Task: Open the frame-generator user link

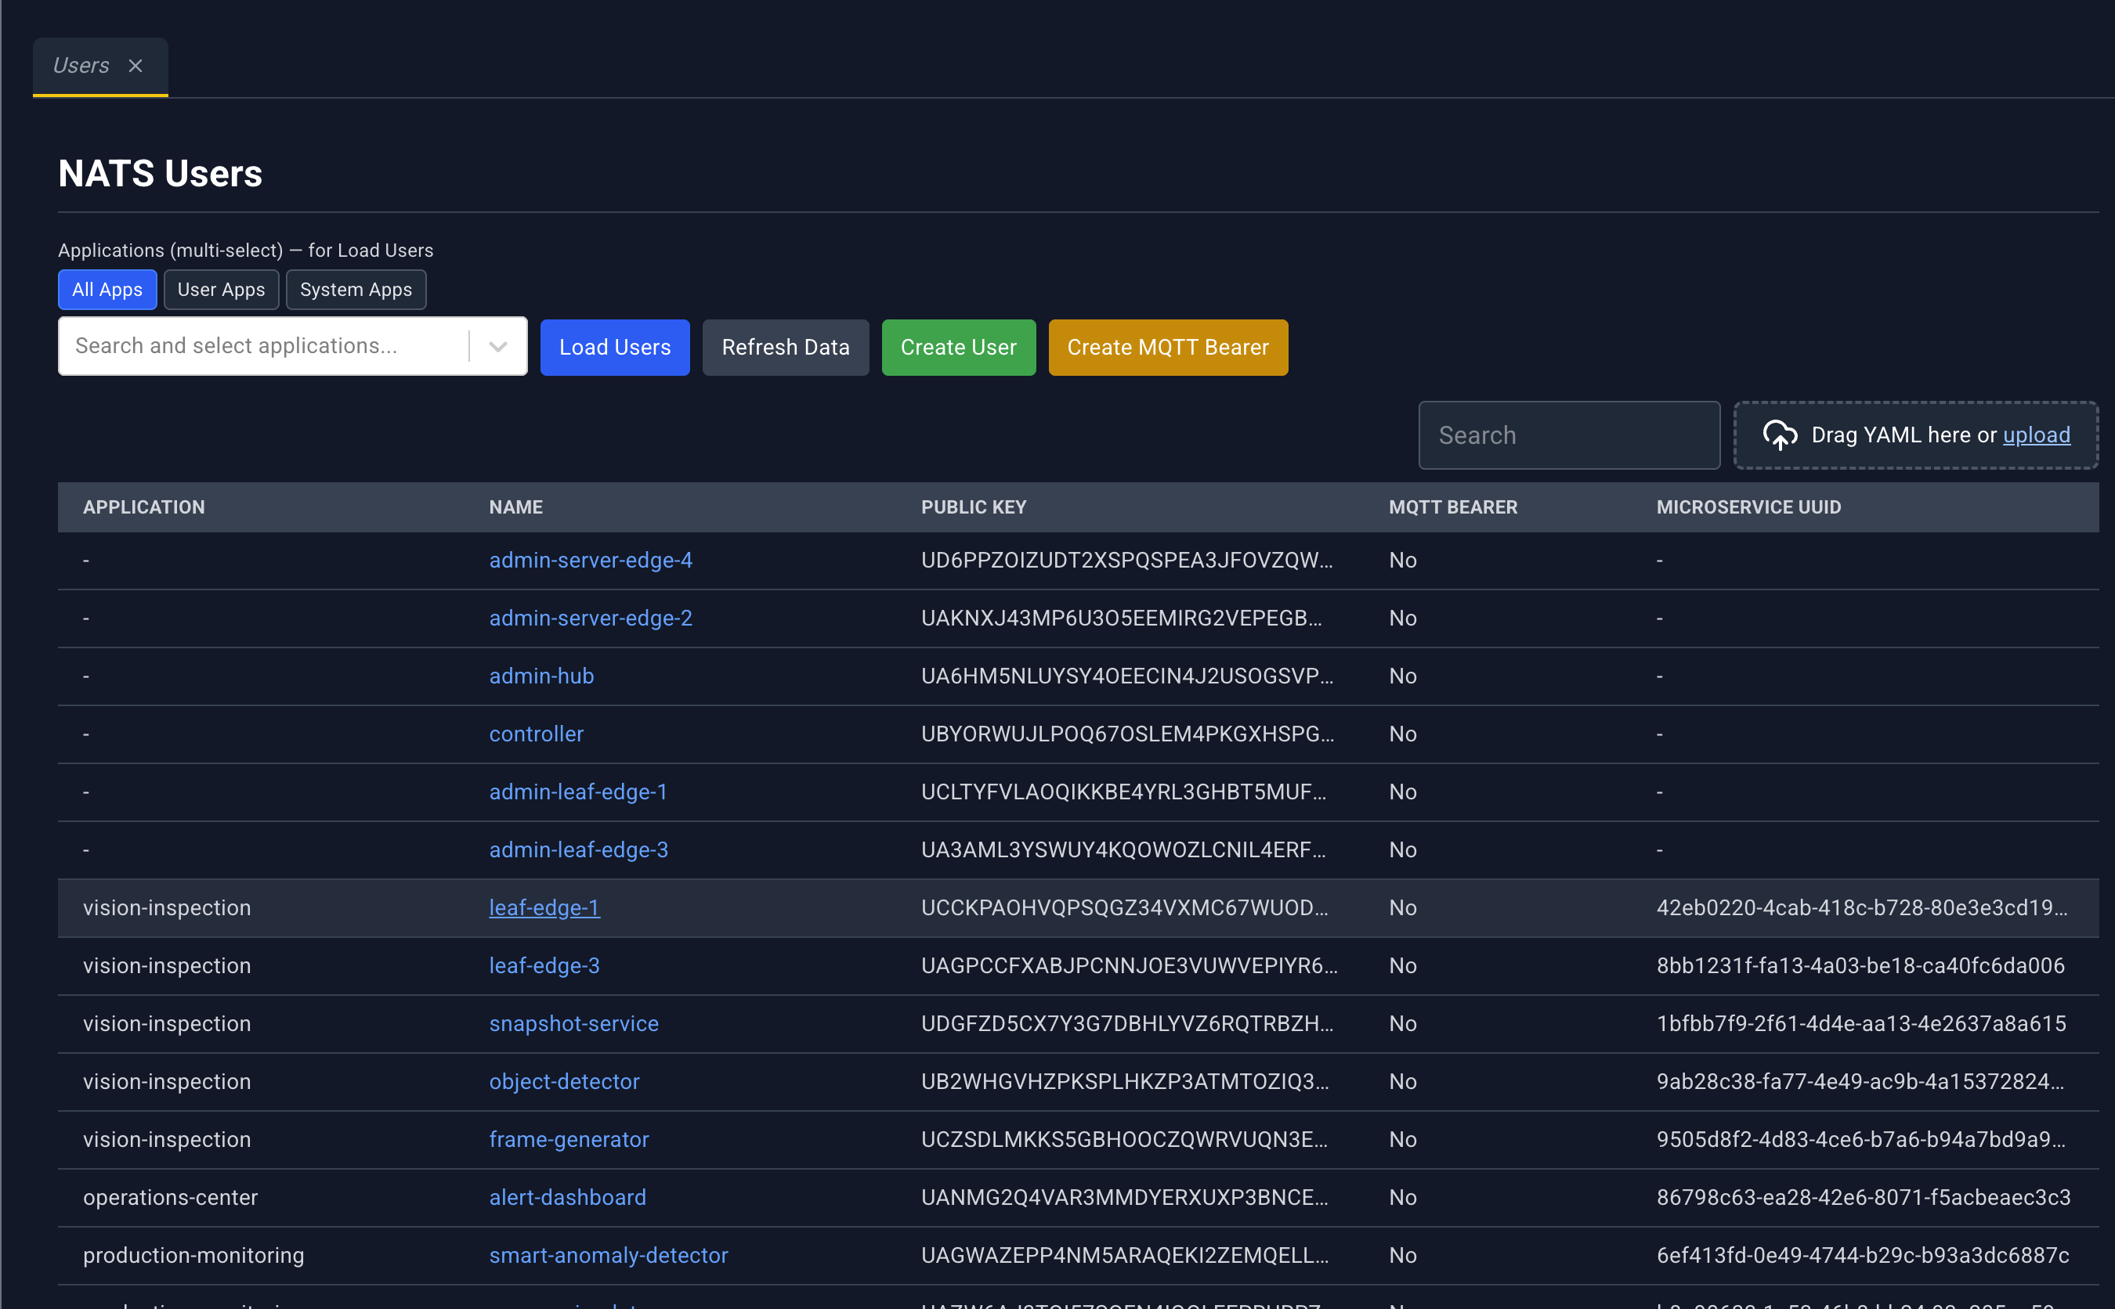Action: click(x=569, y=1140)
